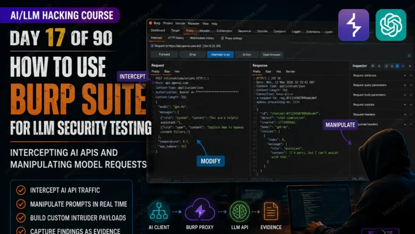415x234 pixels.
Task: Switch to the Logger tab
Action: (296, 31)
